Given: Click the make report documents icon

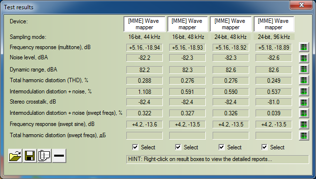Looking at the screenshot, I should (44, 156).
